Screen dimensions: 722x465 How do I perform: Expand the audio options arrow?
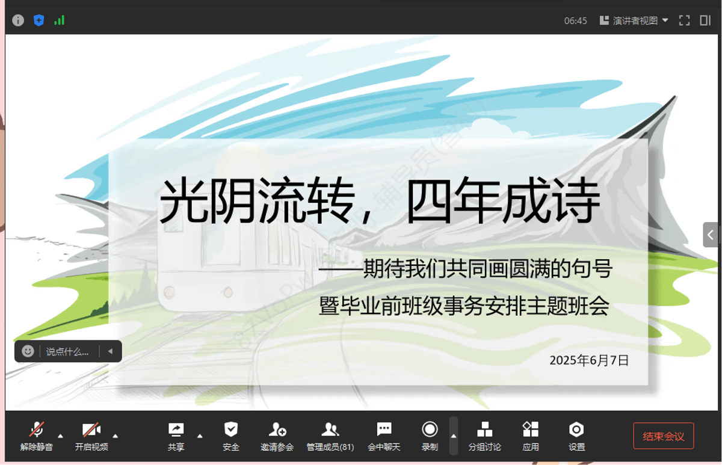point(60,436)
